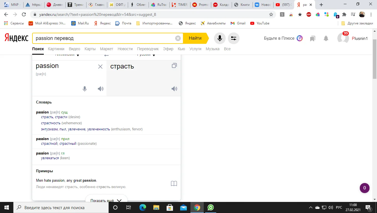This screenshot has width=377, height=213.
Task: Open search settings with the filter icon
Action: tap(233, 38)
